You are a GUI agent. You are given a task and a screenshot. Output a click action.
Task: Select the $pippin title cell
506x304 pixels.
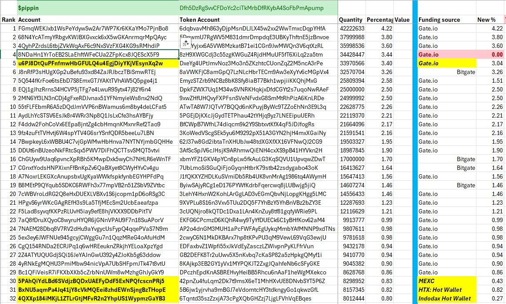[x=98, y=8]
